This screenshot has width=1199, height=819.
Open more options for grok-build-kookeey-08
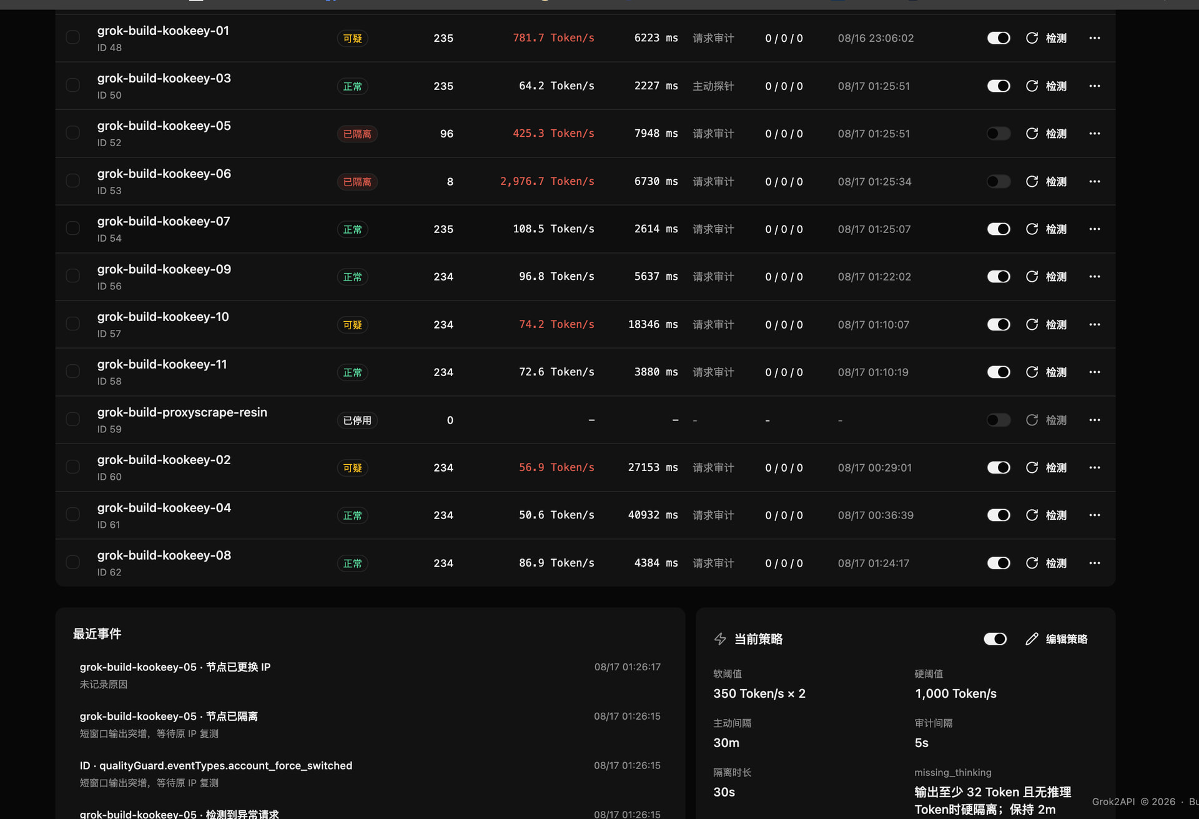[1094, 563]
